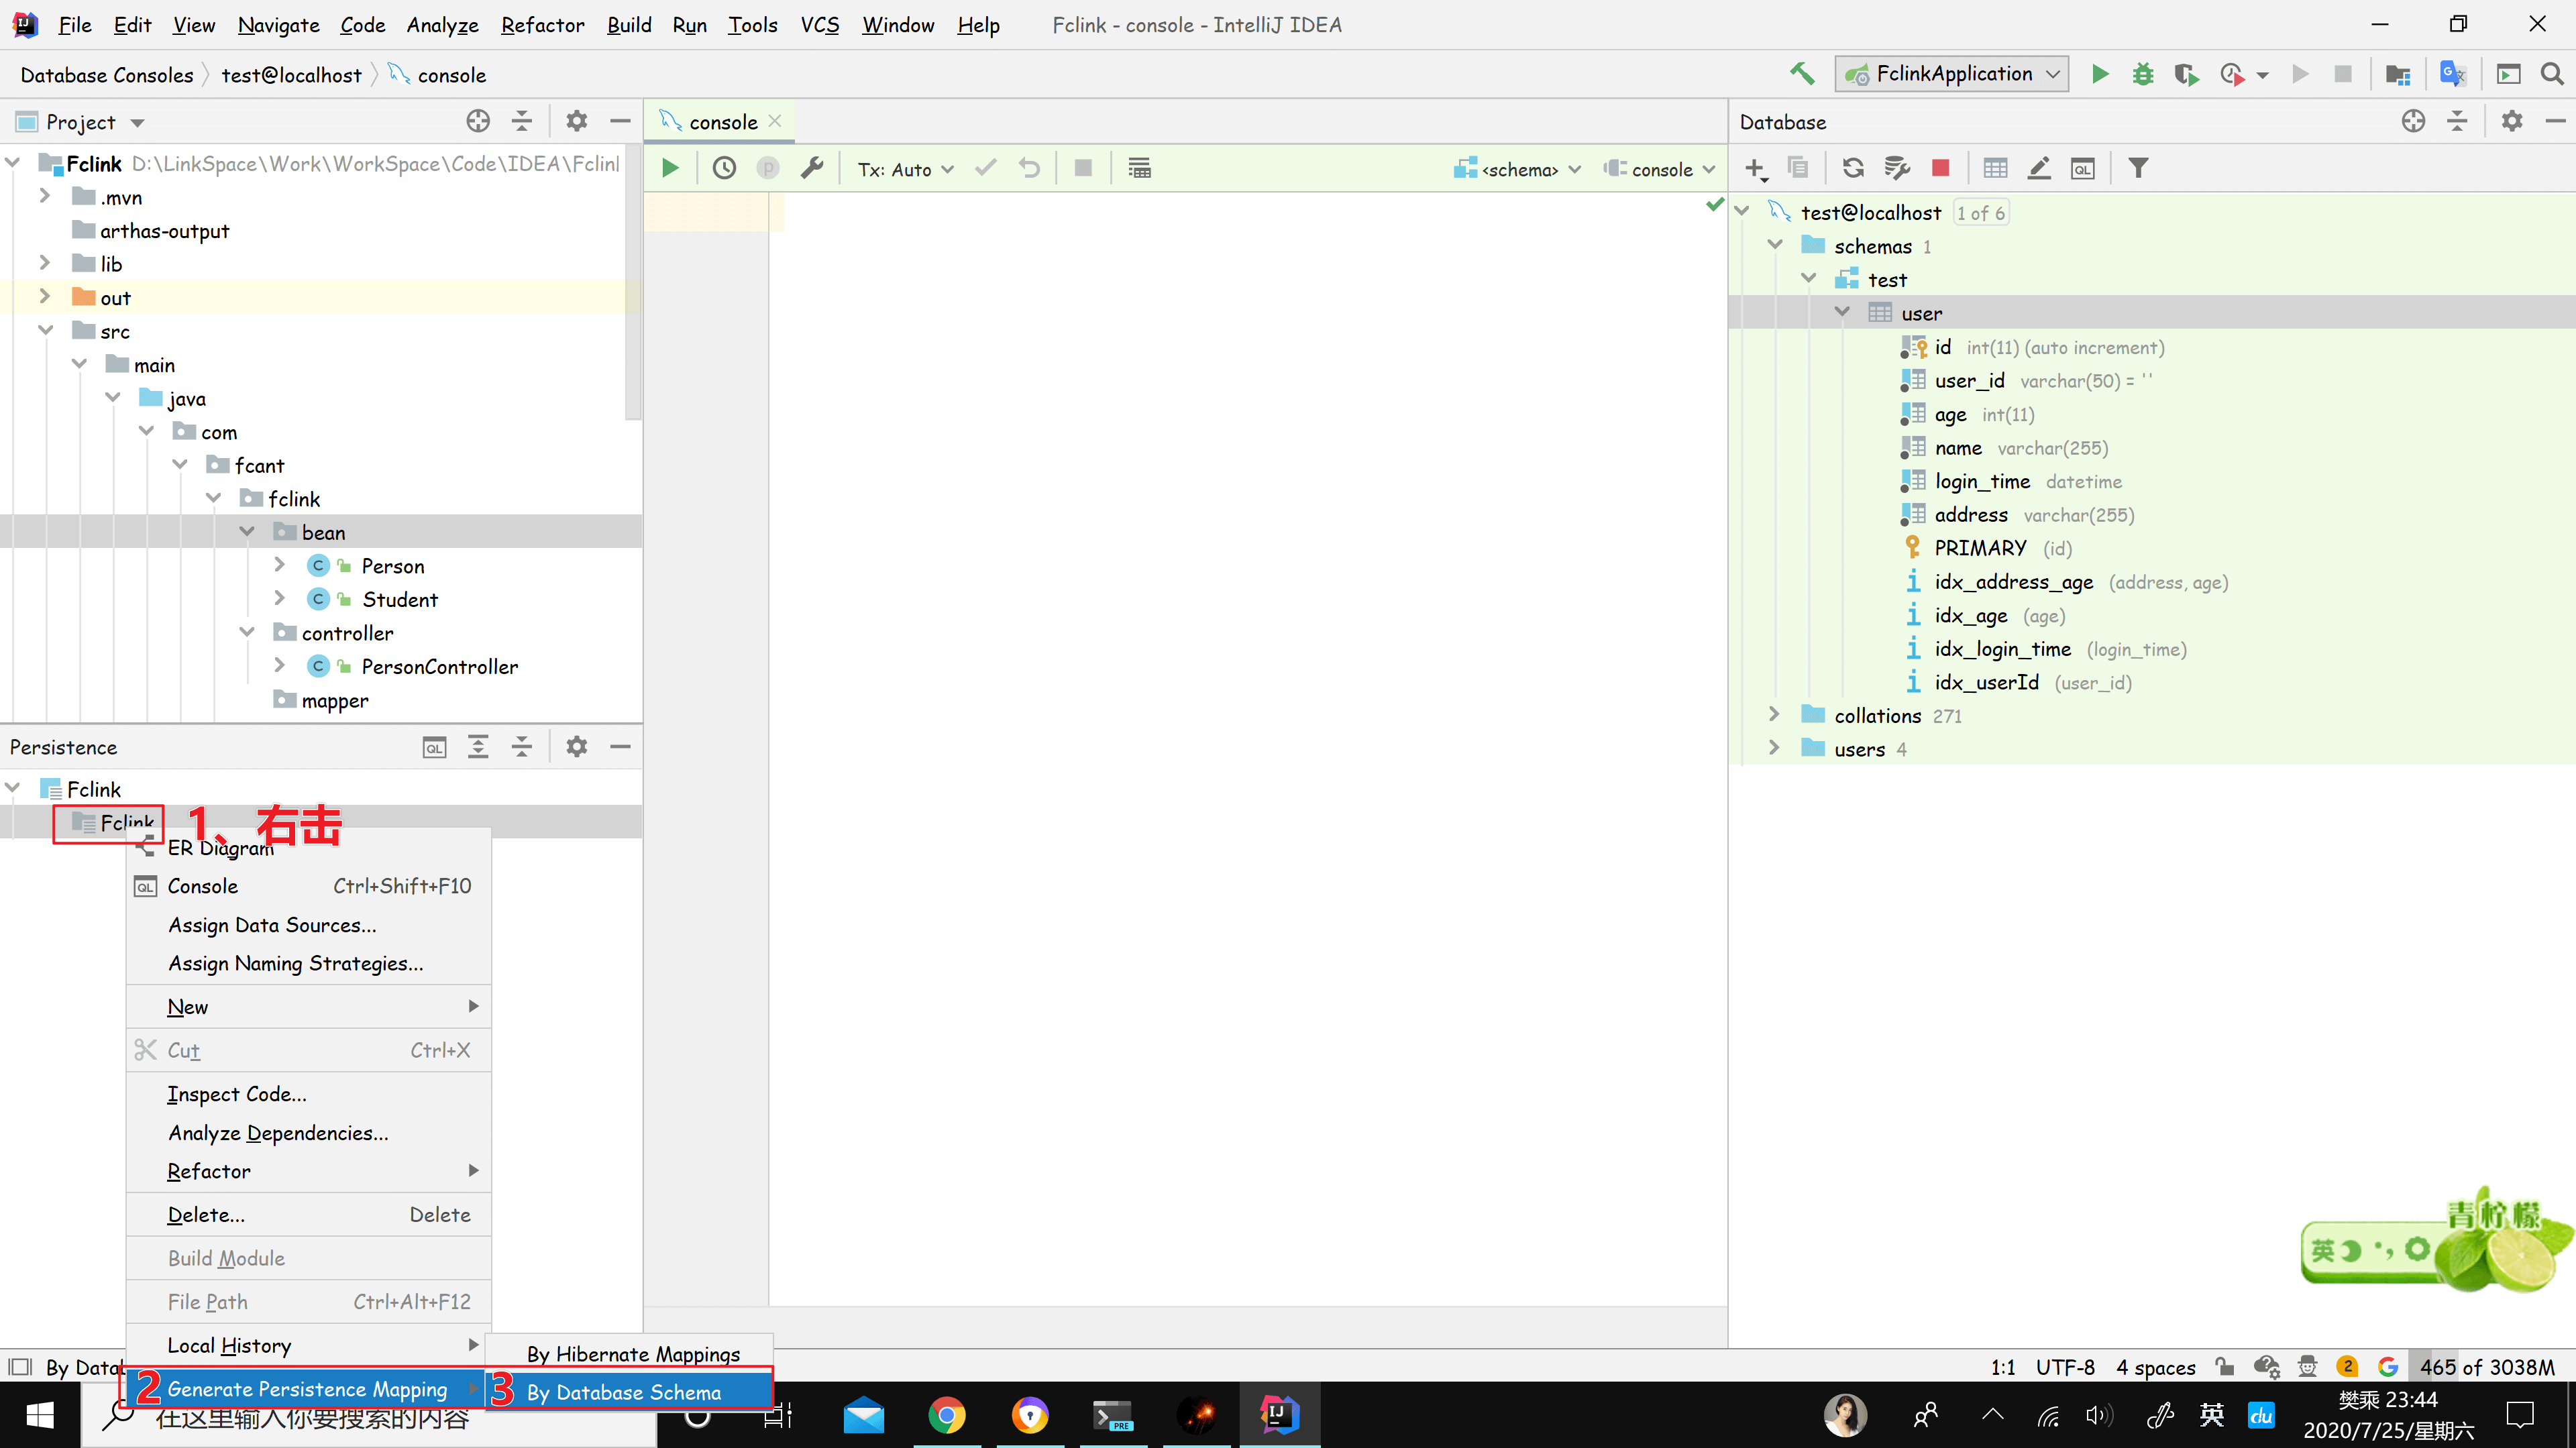The width and height of the screenshot is (2576, 1448).
Task: Click the Build project hammer icon
Action: [x=1802, y=74]
